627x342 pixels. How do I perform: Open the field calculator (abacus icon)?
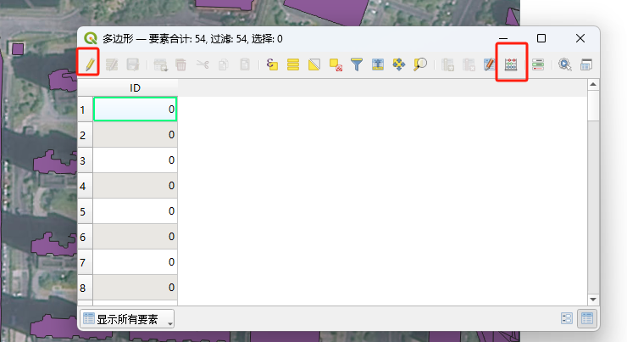511,64
